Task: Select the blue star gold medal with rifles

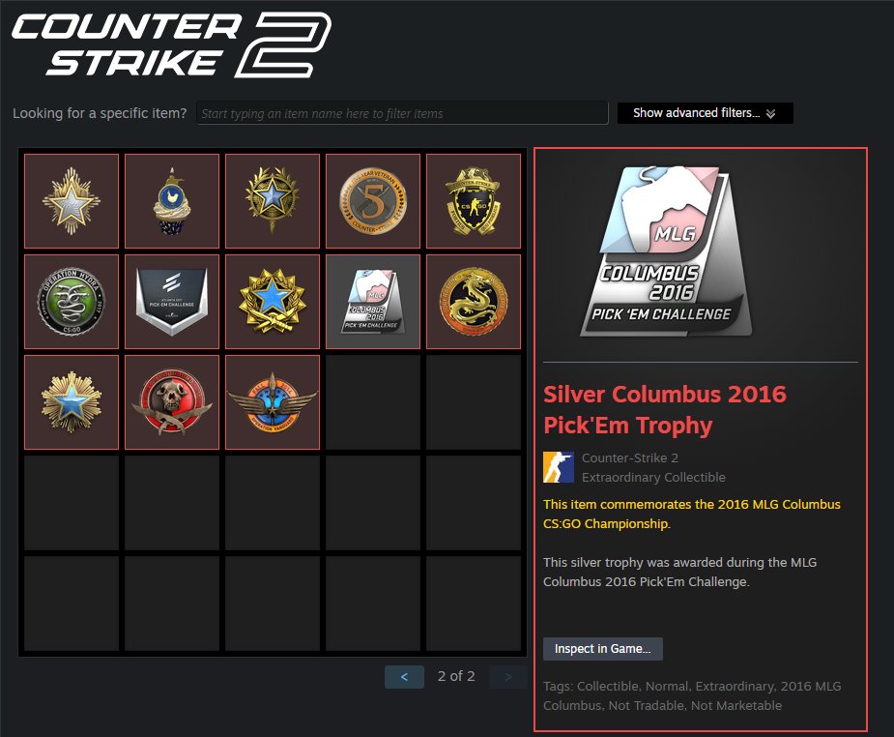Action: 273,301
